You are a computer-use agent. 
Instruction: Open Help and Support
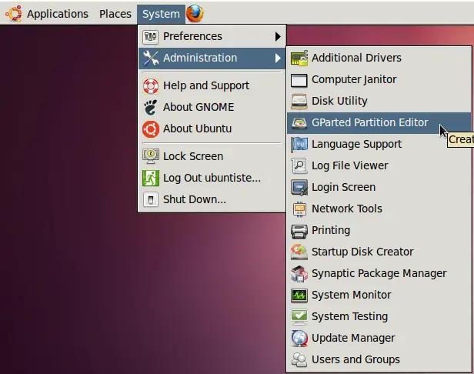coord(212,86)
